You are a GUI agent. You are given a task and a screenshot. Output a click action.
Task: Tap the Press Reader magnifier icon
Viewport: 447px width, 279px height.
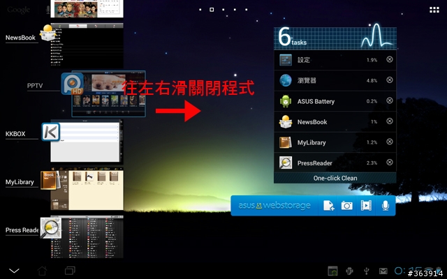[x=51, y=228]
